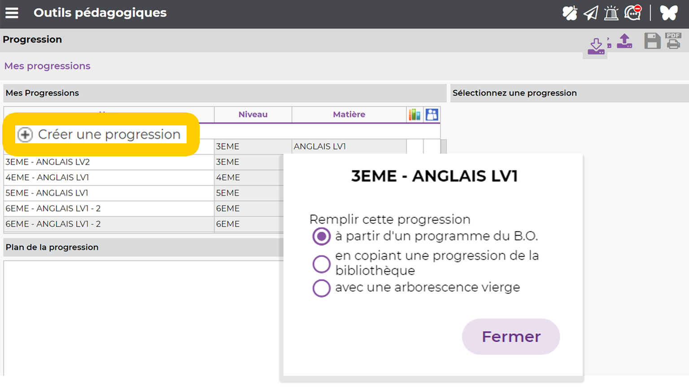Click the progressions list vertical scrollbar
Screen dimensions: 689x387
pos(444,146)
